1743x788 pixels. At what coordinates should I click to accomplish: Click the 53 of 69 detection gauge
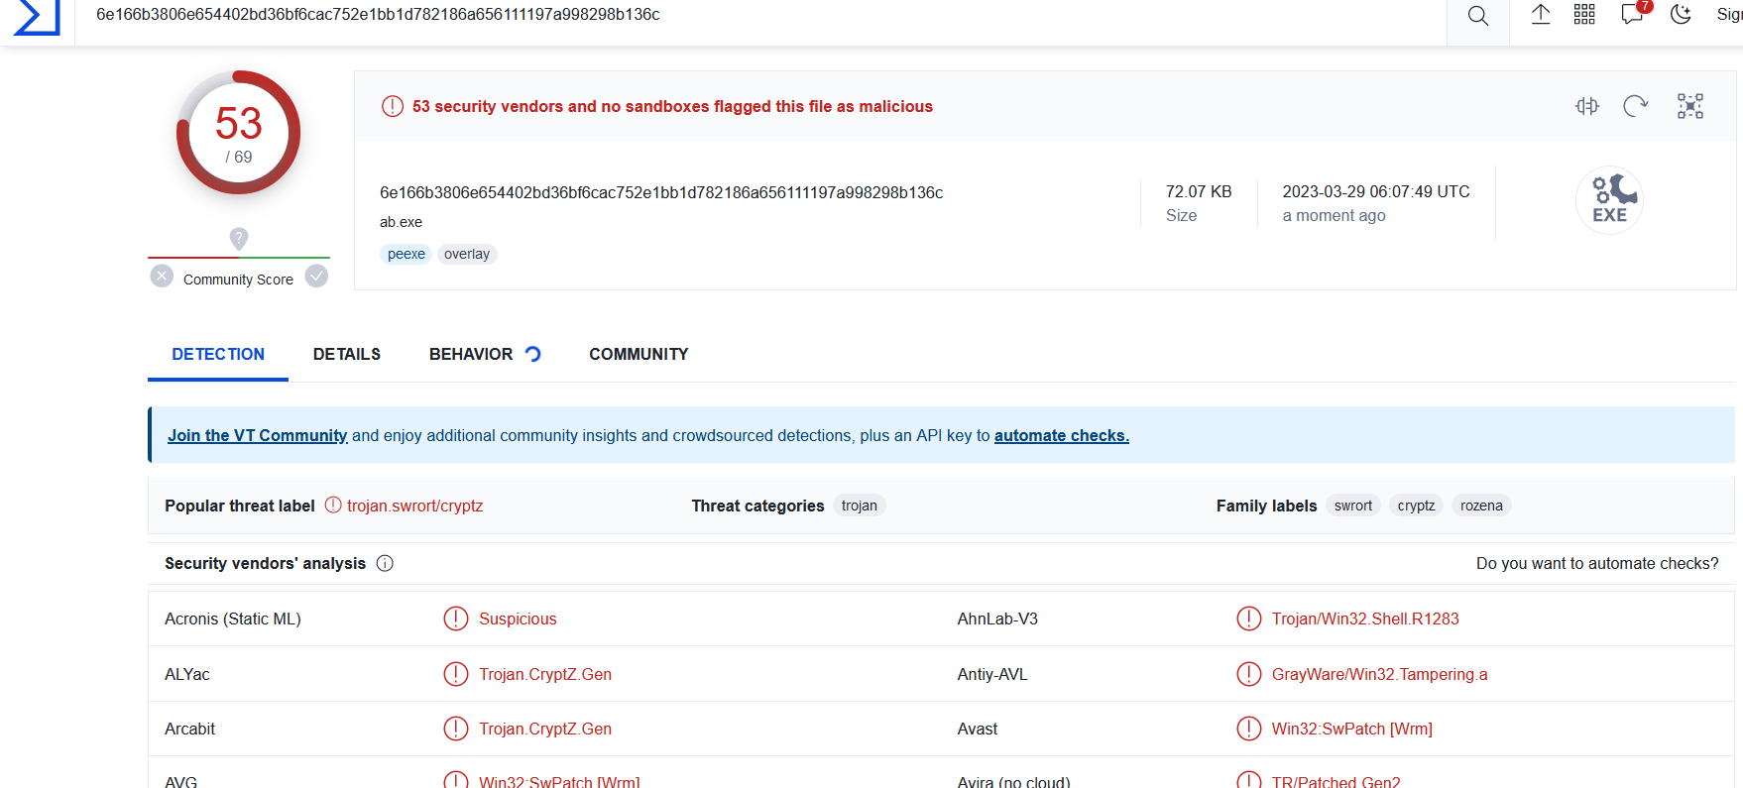point(239,132)
